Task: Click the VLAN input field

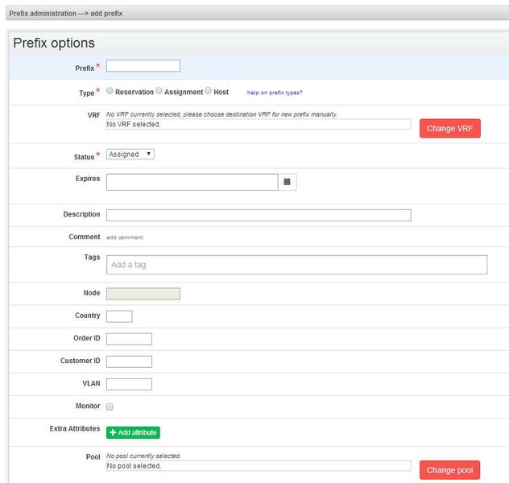Action: coord(129,384)
